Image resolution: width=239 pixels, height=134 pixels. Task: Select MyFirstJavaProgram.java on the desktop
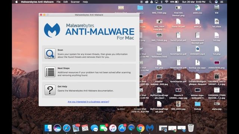(159, 104)
